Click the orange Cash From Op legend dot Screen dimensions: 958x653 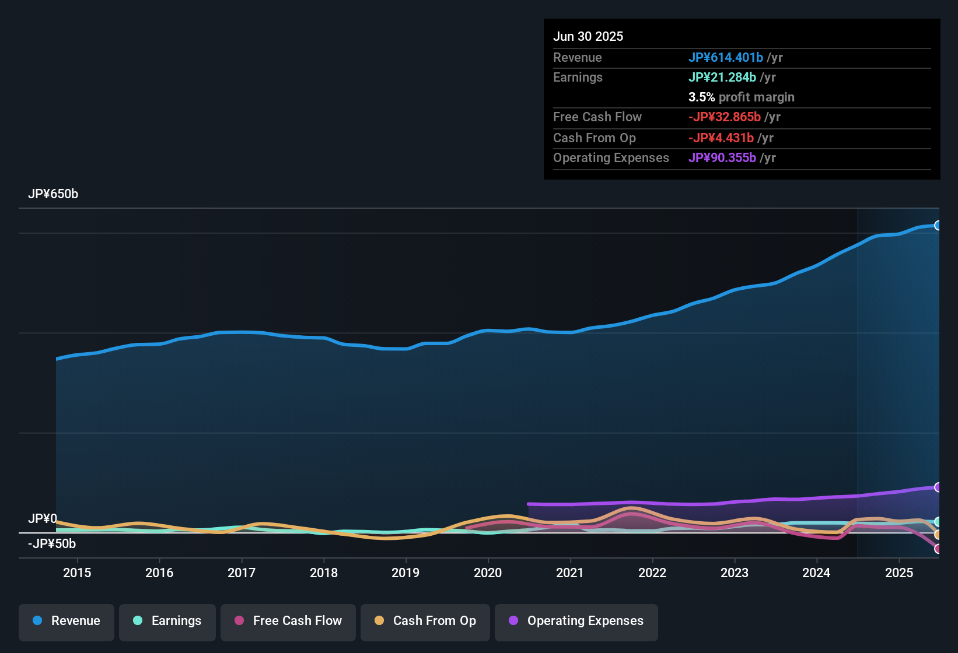pos(379,621)
